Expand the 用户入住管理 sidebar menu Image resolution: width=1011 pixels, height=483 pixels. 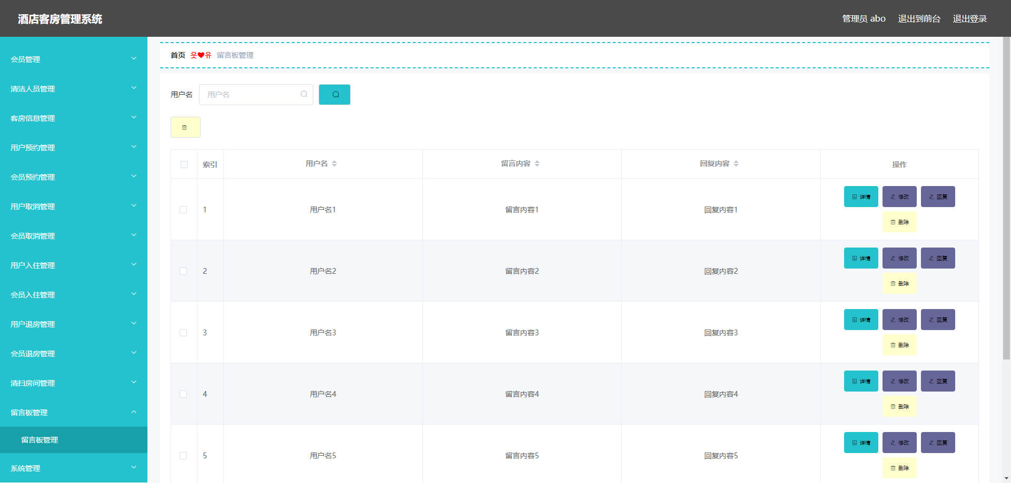[x=74, y=265]
